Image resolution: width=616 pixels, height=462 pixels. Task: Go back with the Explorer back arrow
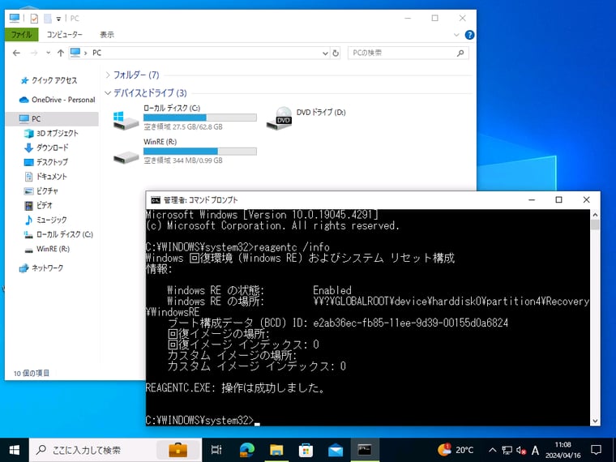point(16,53)
